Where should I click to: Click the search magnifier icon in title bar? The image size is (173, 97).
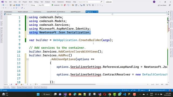(x=101, y=2)
